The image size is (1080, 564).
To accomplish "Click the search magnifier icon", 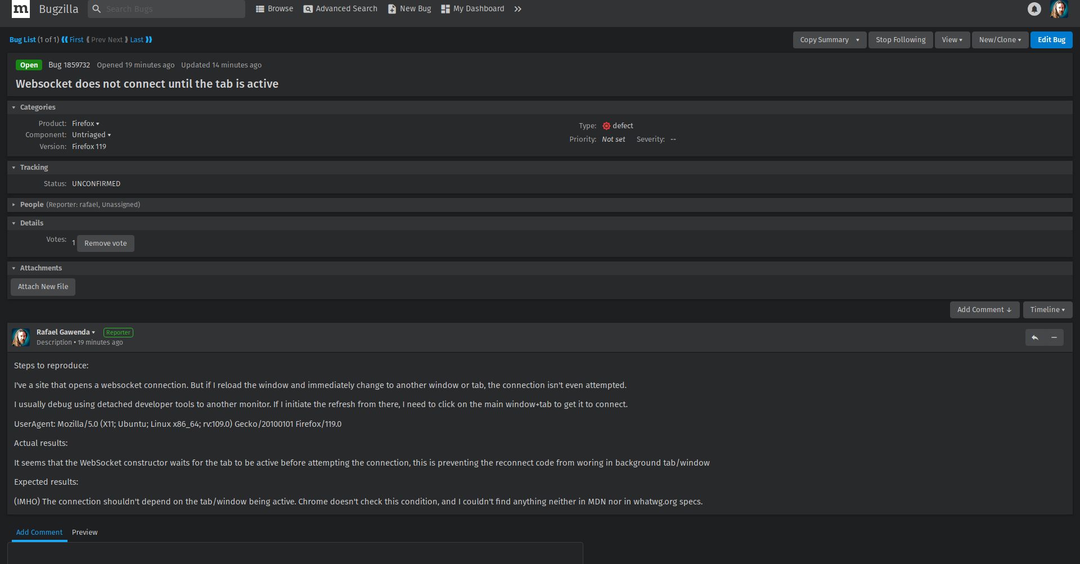I will [97, 9].
